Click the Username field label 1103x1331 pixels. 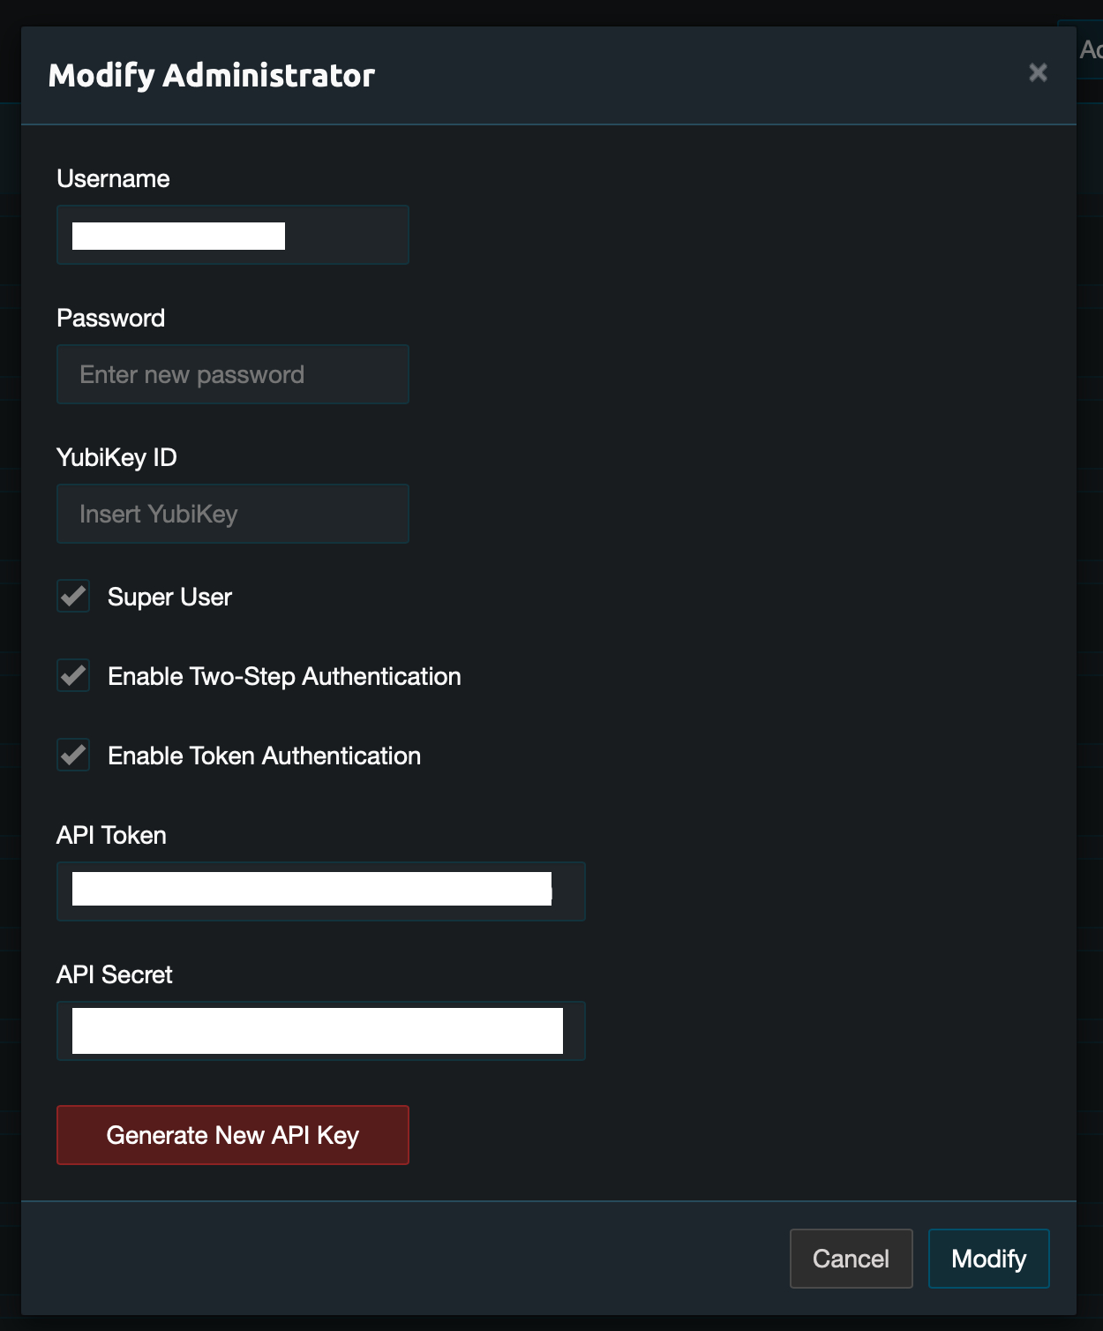[113, 178]
